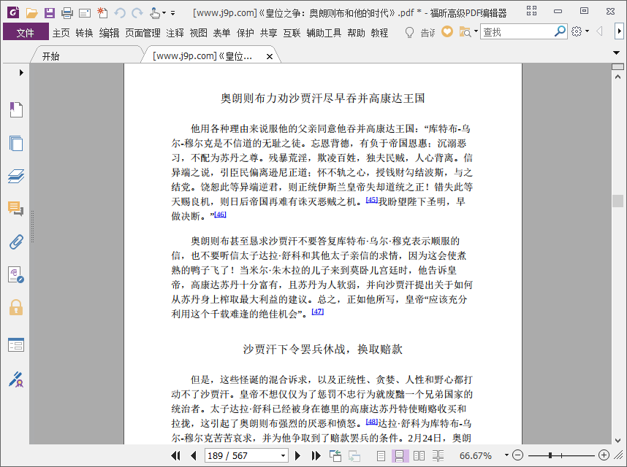627x467 pixels.
Task: Click the zoom slider handle
Action: pyautogui.click(x=550, y=455)
